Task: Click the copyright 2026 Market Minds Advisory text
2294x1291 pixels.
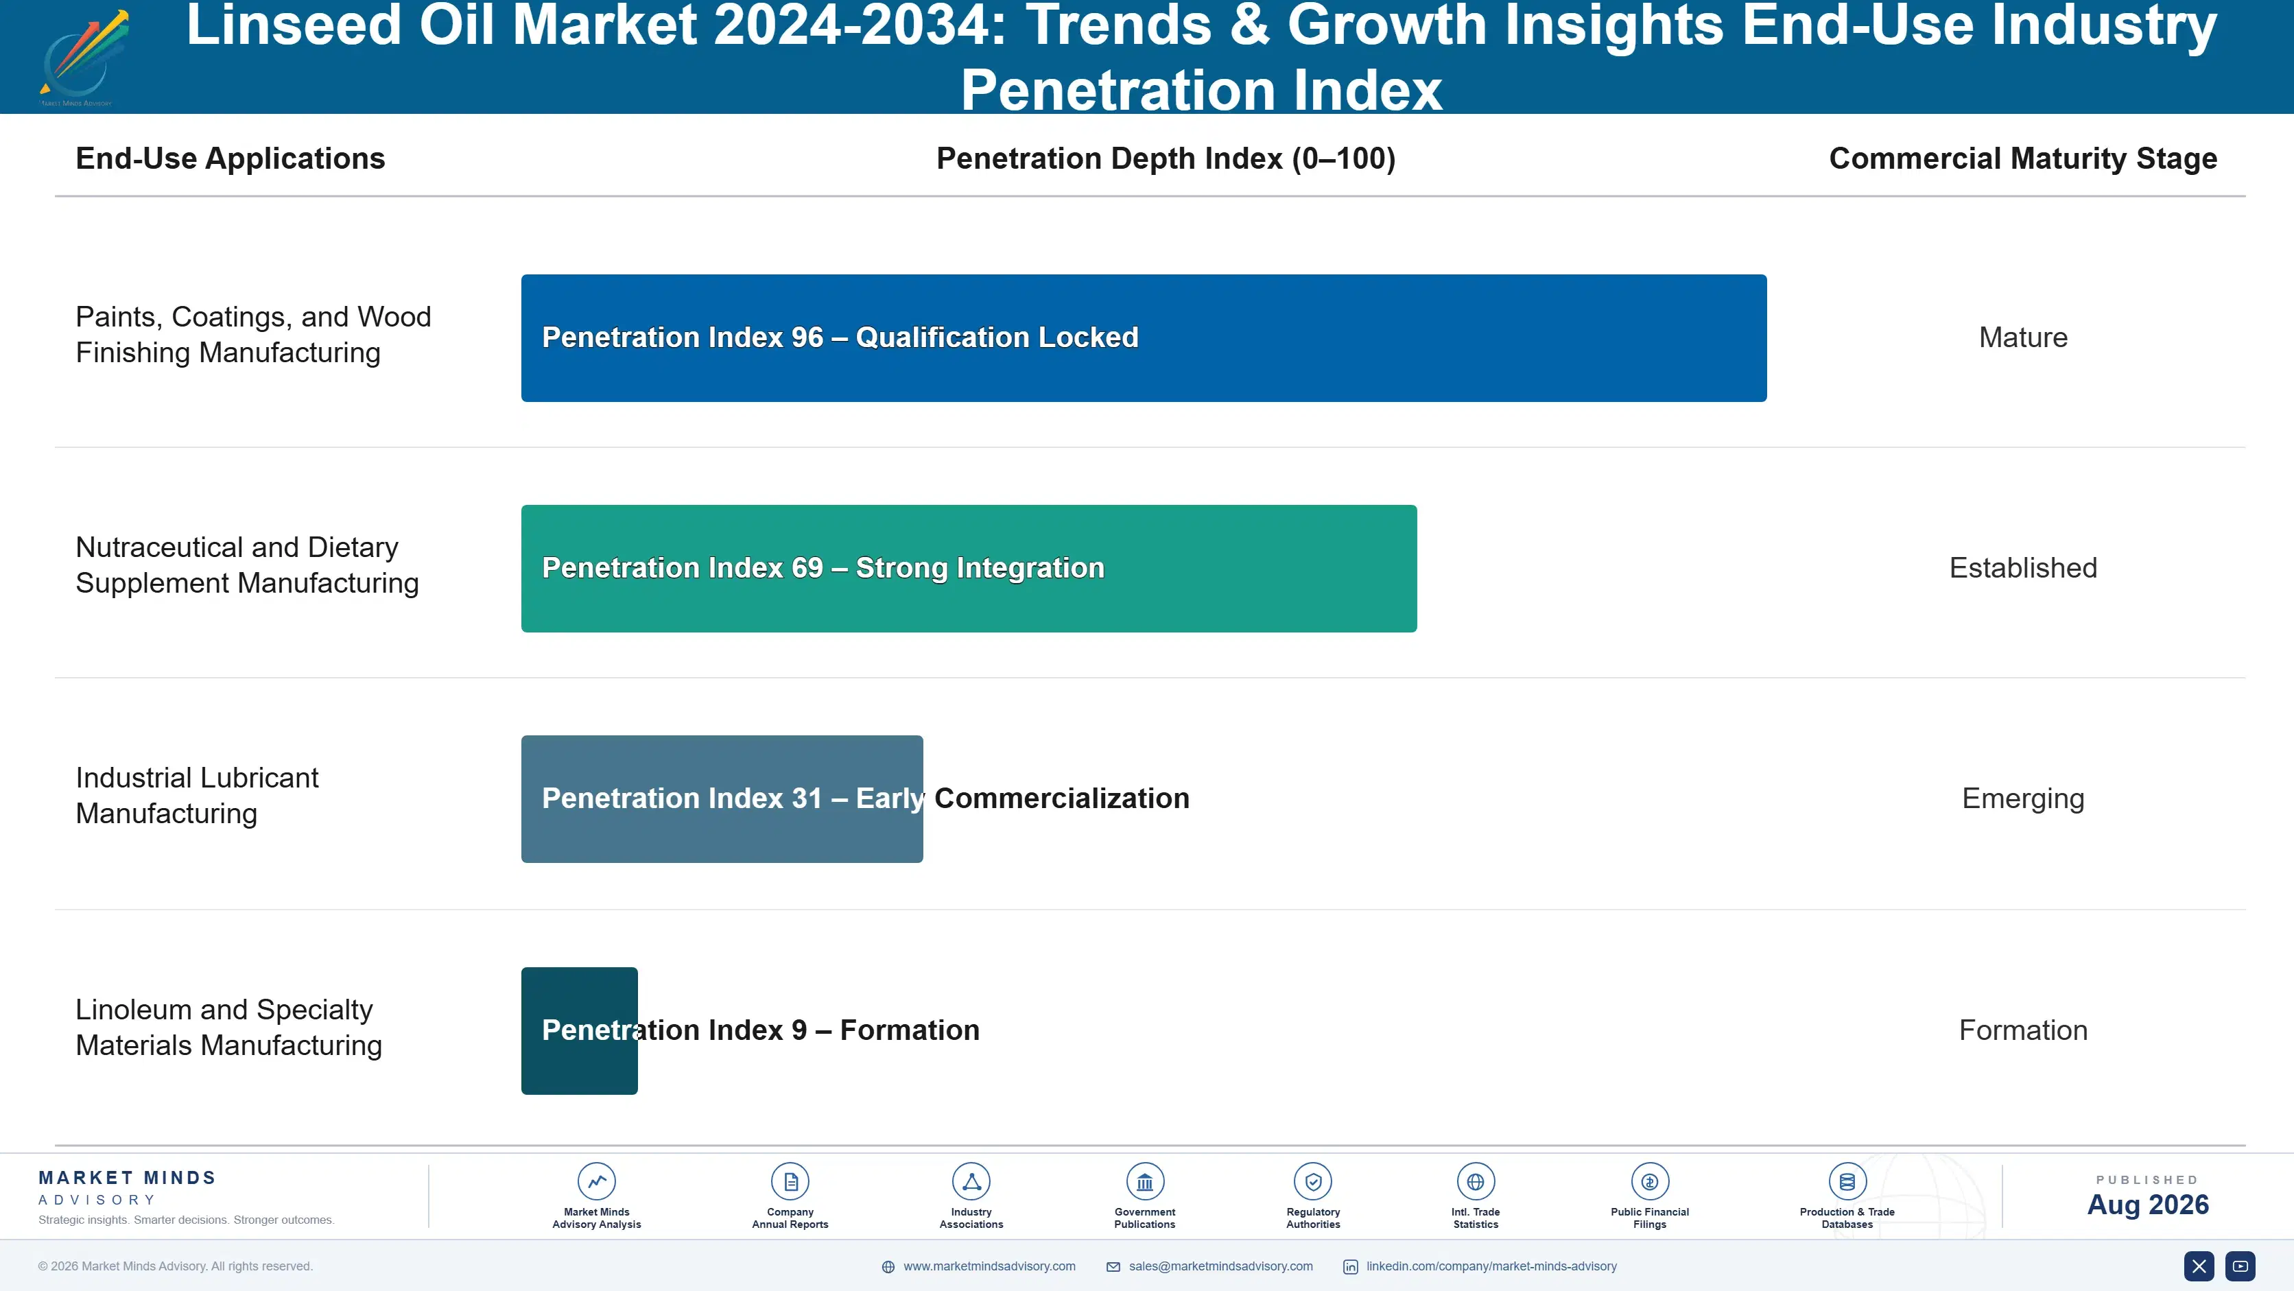Action: click(x=176, y=1266)
